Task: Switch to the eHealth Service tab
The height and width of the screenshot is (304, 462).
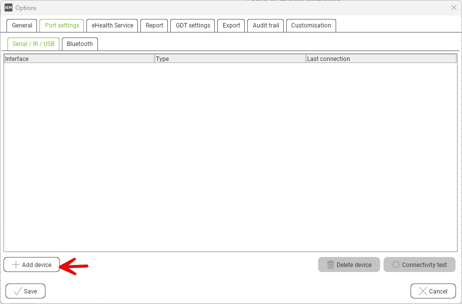Action: tap(112, 25)
